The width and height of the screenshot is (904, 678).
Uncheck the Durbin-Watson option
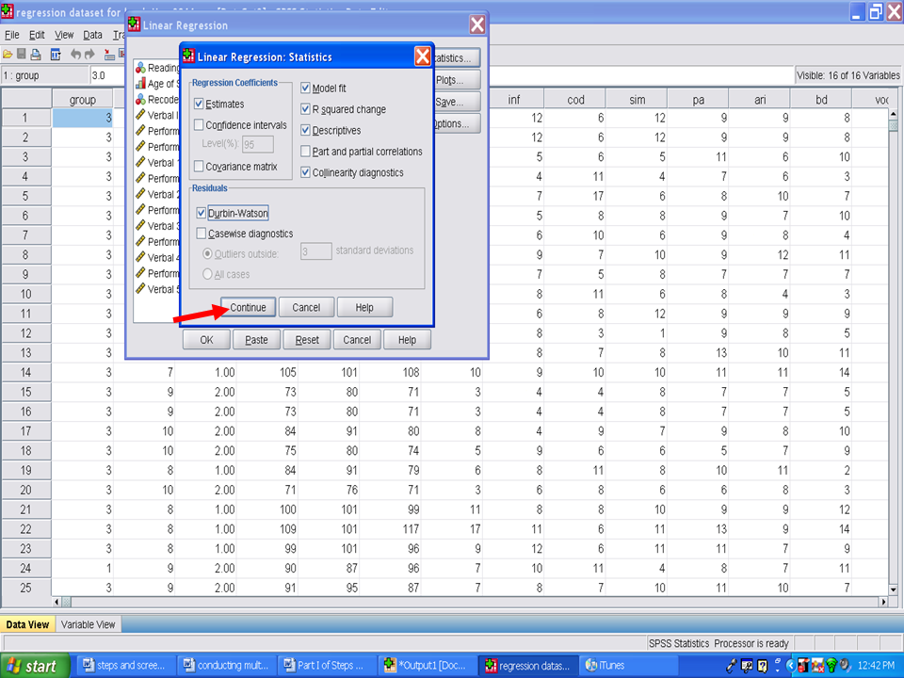202,214
